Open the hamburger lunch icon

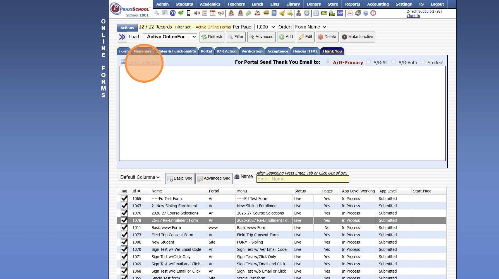point(266,13)
